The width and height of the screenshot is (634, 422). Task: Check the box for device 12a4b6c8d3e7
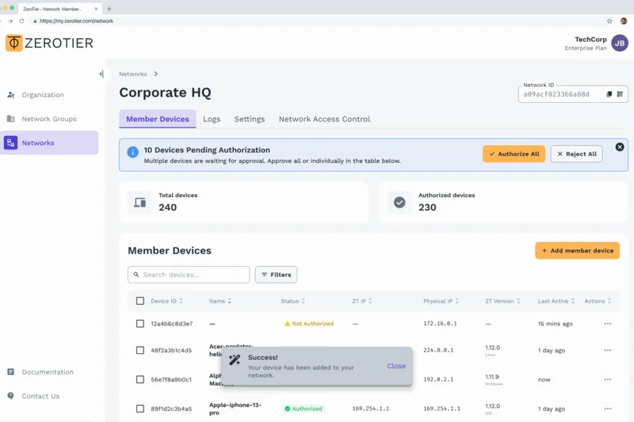140,324
